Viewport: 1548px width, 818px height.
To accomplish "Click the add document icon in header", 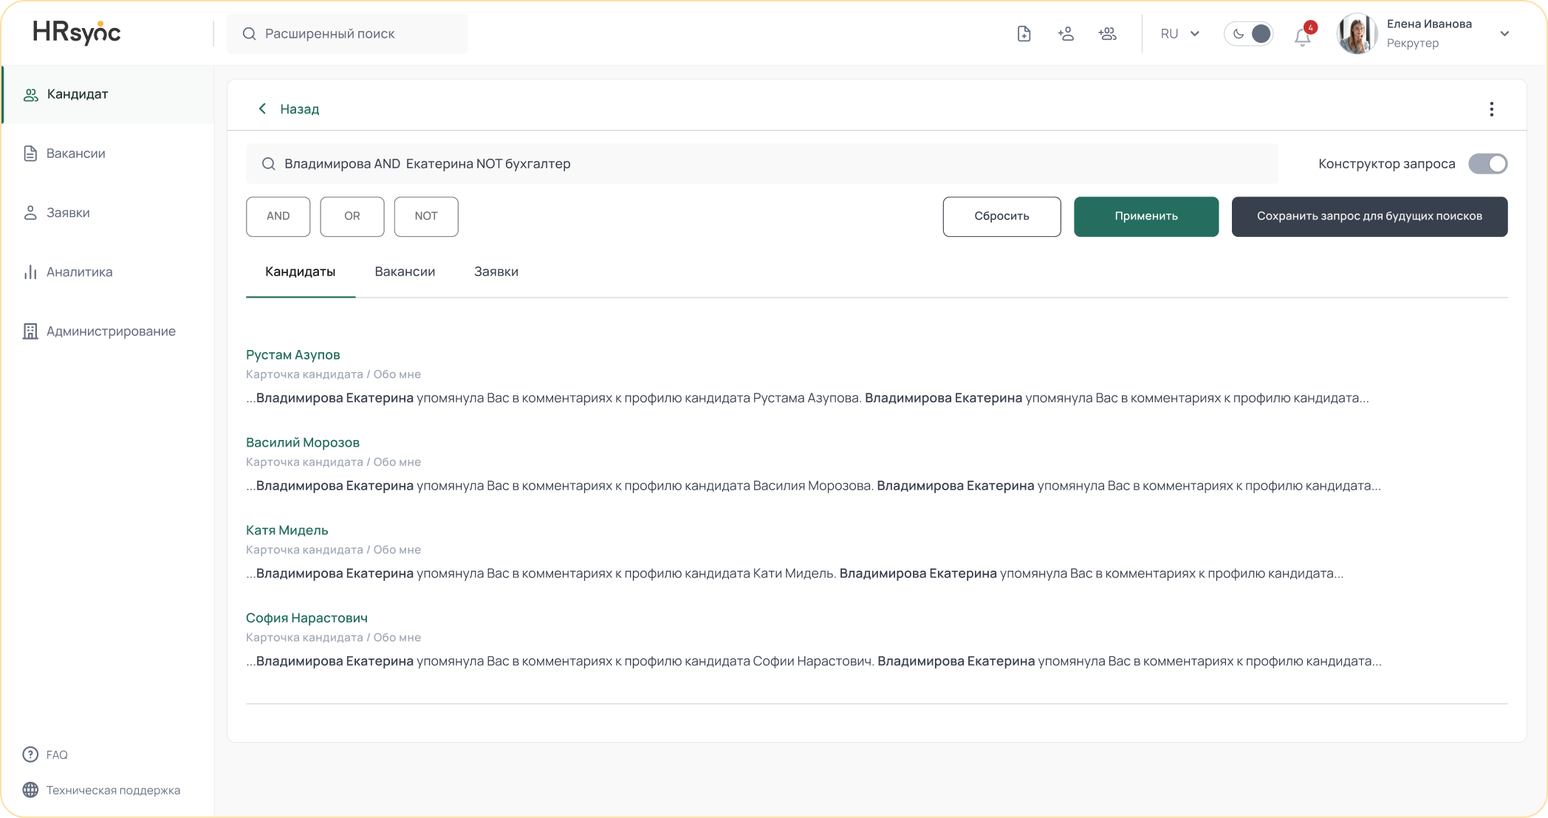I will click(x=1024, y=34).
